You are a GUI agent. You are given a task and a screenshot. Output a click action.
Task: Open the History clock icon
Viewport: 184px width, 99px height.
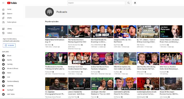point(3,33)
